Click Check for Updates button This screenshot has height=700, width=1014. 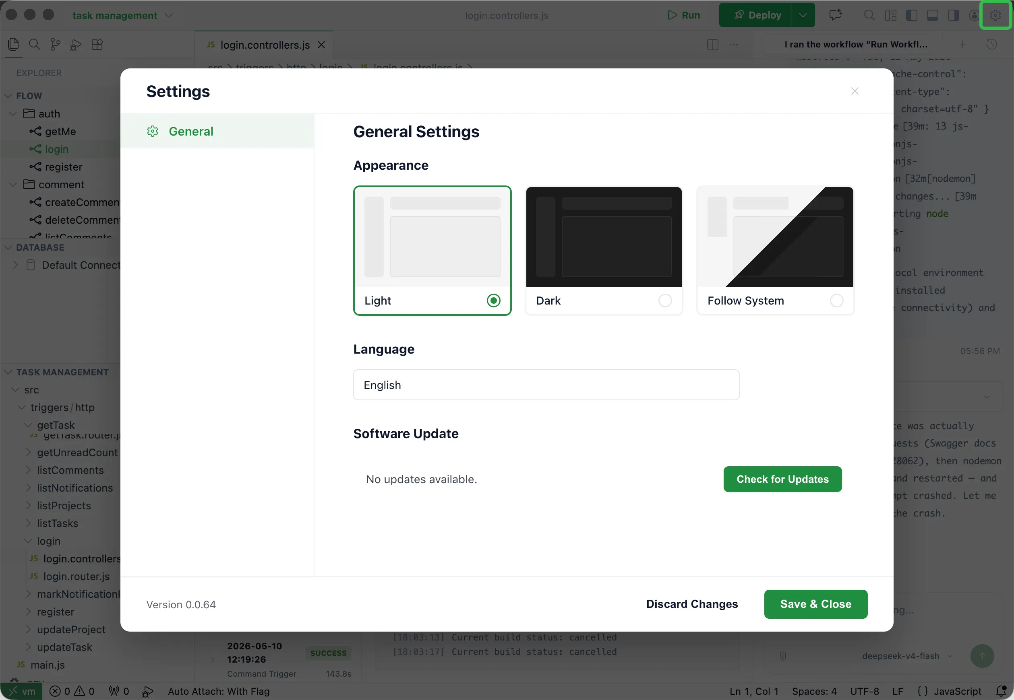[782, 479]
